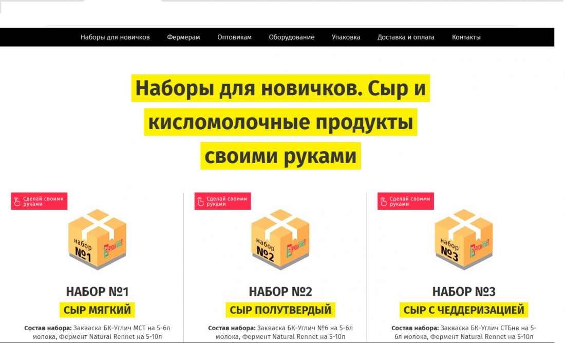Open the Фермерам menu item
Viewport: 565px width, 344px height.
tap(183, 37)
